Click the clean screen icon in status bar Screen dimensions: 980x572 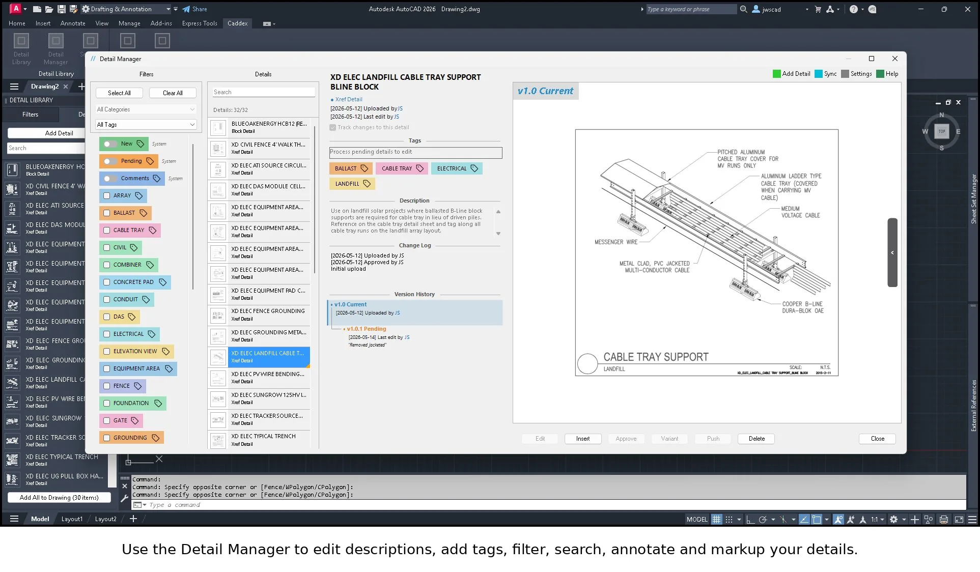click(959, 519)
